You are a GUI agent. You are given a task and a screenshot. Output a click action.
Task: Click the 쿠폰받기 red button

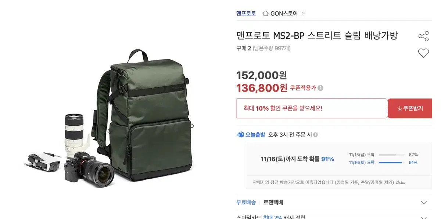[x=410, y=108]
